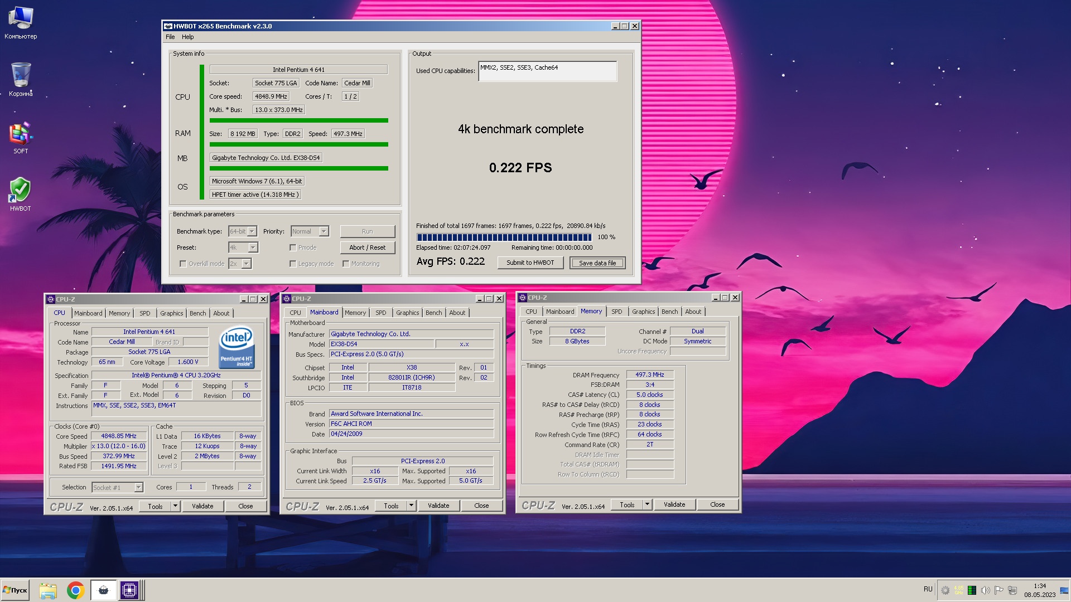Open the Корзина recycle bin icon
This screenshot has height=602, width=1071.
(21, 79)
